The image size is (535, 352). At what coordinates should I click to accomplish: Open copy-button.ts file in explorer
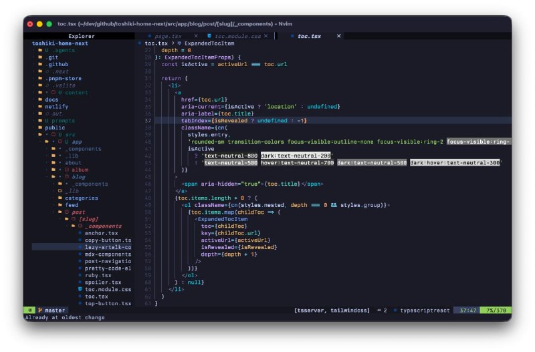(108, 240)
